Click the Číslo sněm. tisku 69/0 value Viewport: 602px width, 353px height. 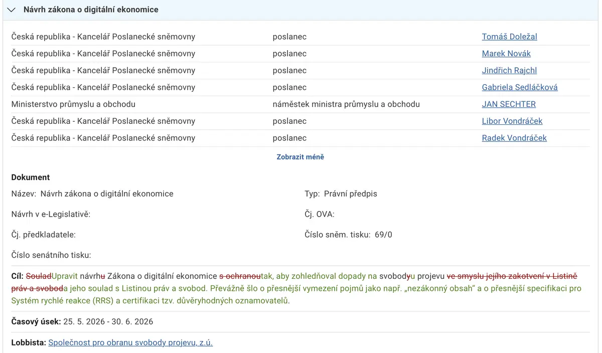click(383, 235)
